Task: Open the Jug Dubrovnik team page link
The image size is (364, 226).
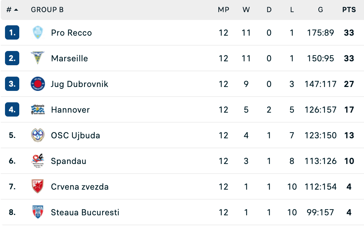Action: pos(80,84)
